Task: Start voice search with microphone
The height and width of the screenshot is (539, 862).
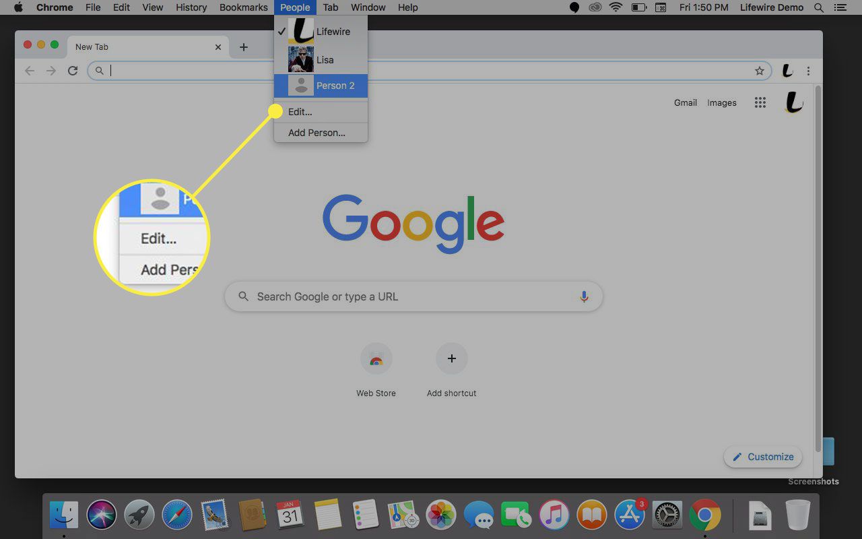Action: [584, 296]
